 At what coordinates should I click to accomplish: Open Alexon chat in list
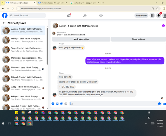23,30
